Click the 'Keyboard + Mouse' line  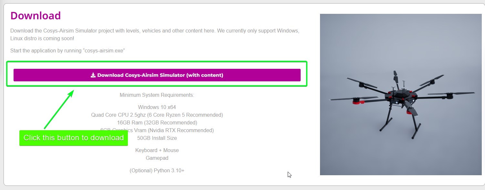157,150
